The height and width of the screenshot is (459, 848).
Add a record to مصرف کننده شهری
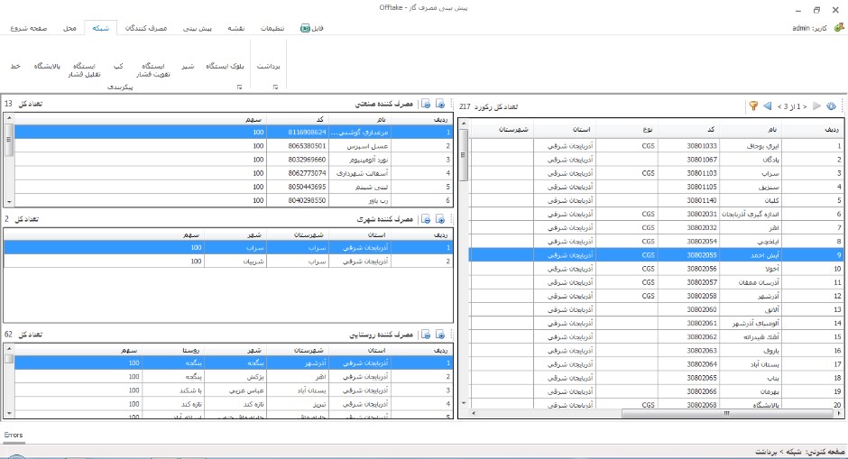click(439, 219)
